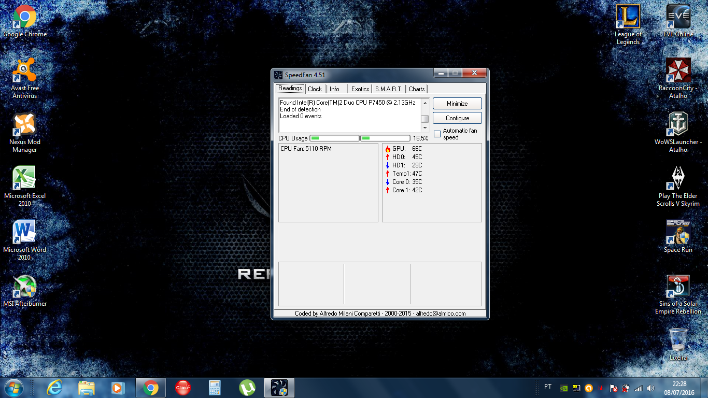Open the volume speaker tray icon
Screen dimensions: 708x398
pyautogui.click(x=650, y=388)
